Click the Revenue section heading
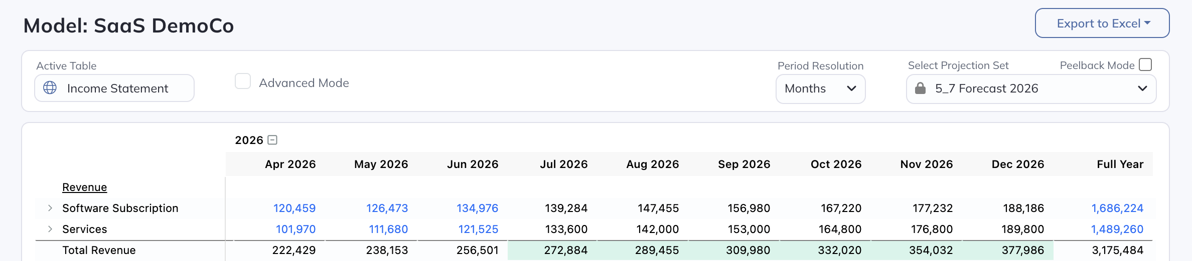The image size is (1192, 261). tap(84, 187)
